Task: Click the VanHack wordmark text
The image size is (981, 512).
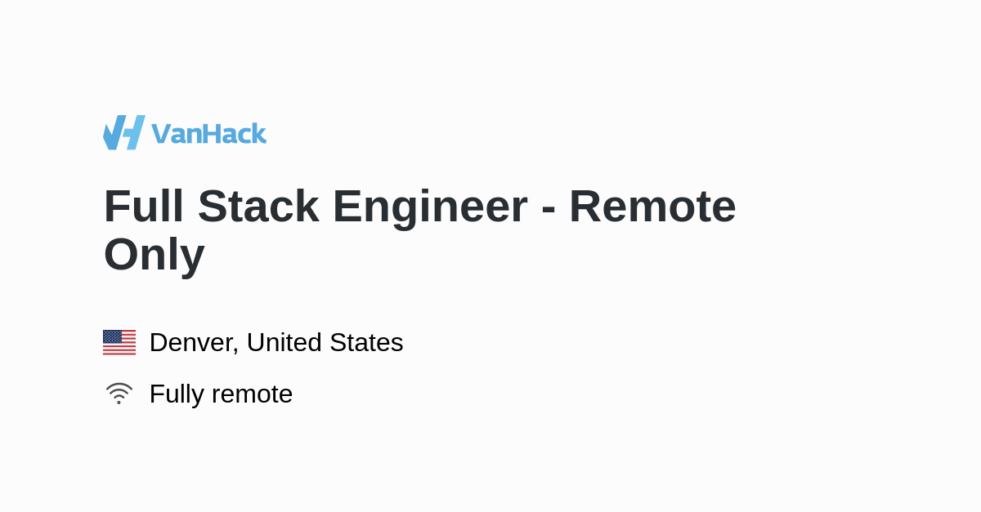Action: [208, 133]
